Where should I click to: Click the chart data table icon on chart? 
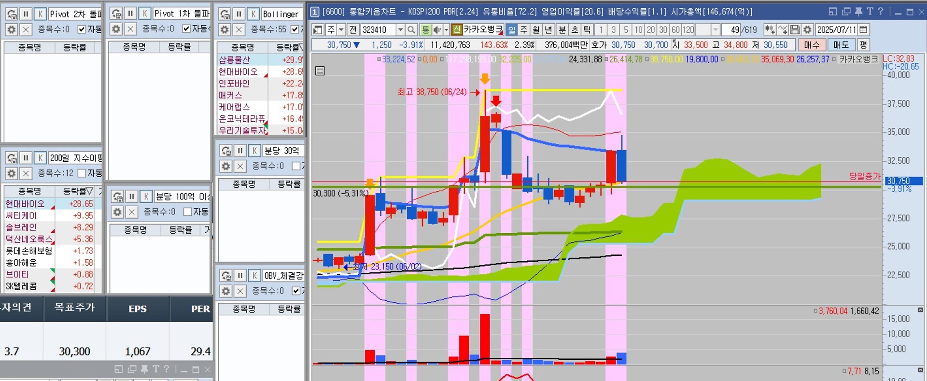coord(320,71)
